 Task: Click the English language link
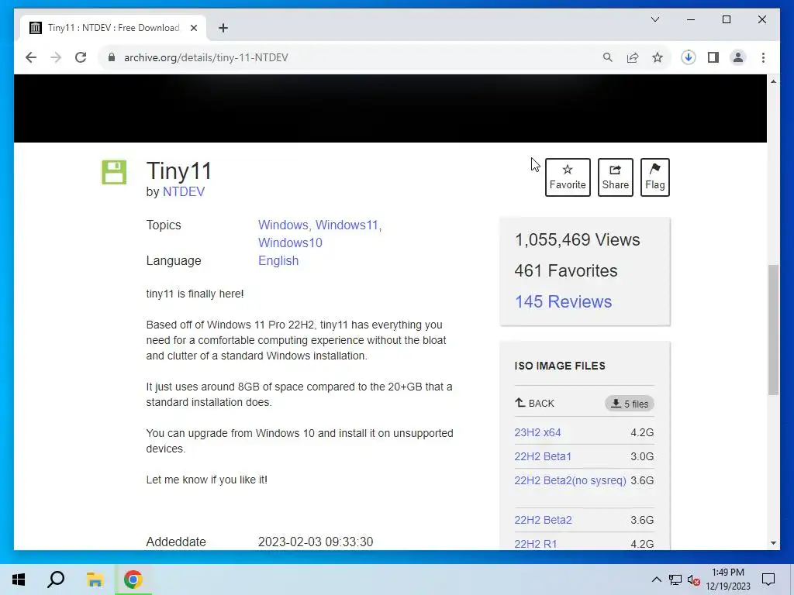(278, 260)
